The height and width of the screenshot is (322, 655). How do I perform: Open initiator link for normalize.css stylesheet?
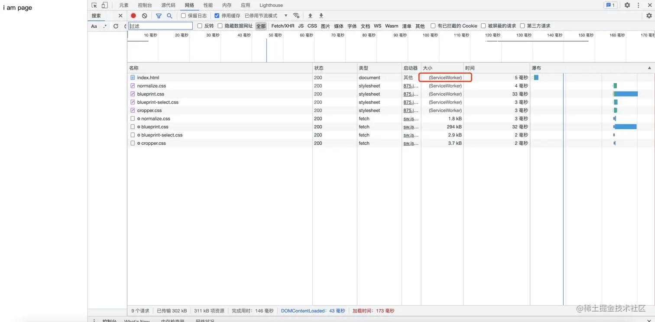tap(411, 86)
